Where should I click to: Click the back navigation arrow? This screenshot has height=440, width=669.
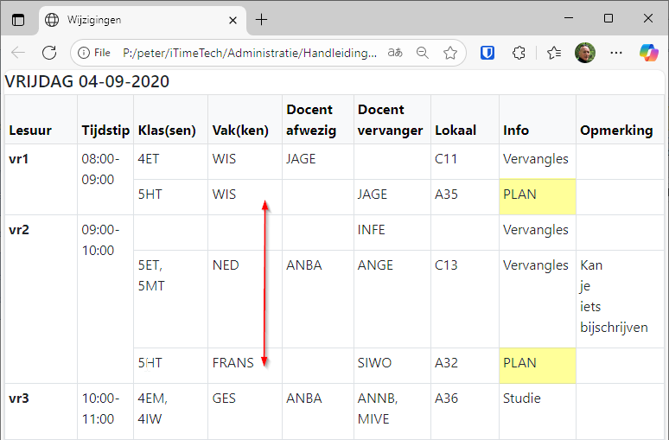[18, 53]
